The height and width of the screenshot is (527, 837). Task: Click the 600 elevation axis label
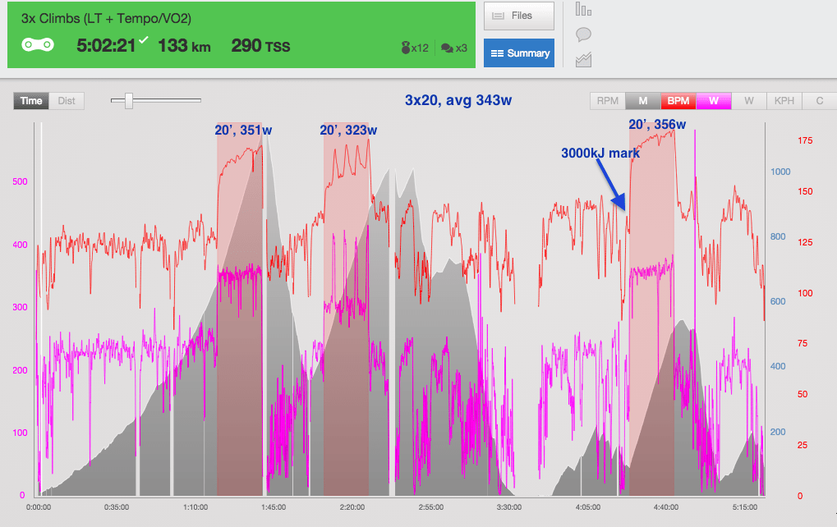point(778,301)
